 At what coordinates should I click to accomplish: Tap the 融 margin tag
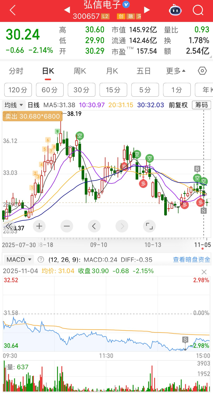coord(130,16)
